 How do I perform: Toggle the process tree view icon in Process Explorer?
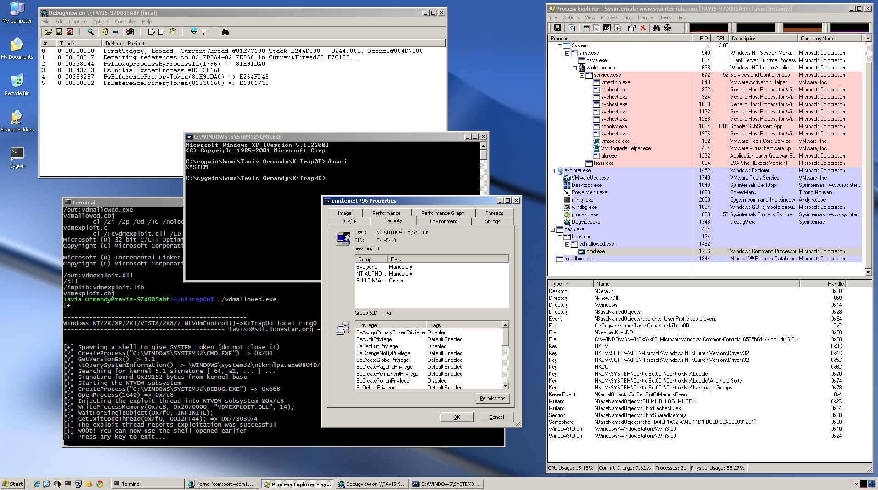[596, 28]
